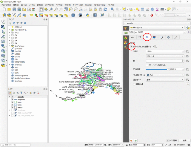Open the Rendering brush tab in label settings
The width and height of the screenshot is (191, 147).
(176, 37)
